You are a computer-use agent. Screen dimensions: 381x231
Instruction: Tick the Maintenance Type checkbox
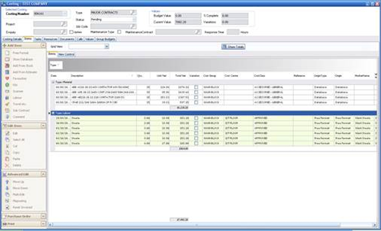(x=119, y=32)
